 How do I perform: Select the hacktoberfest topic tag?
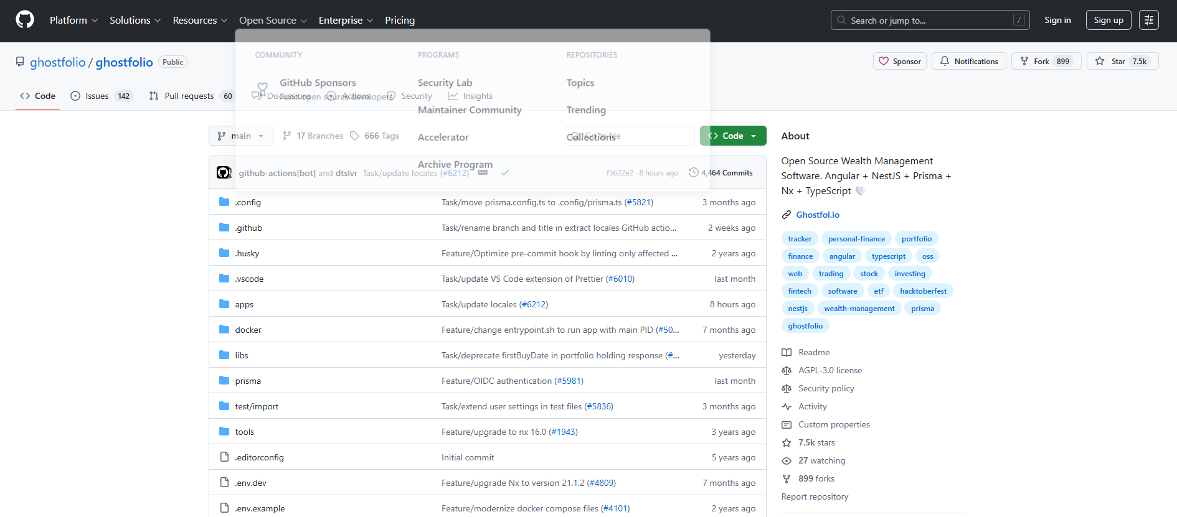tap(923, 291)
